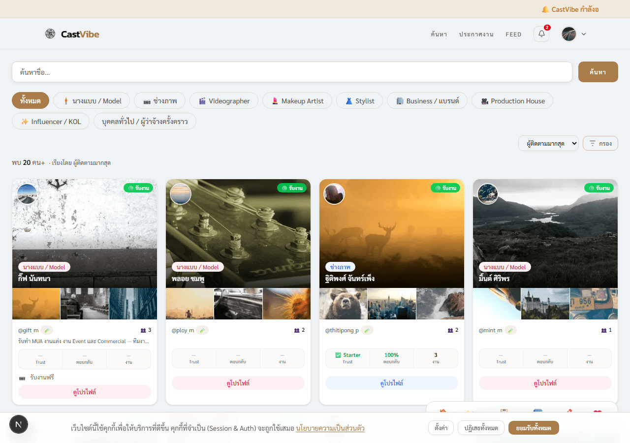Viewport: 630px width, 443px height.
Task: Focus the ค้นหาชื่อ... search field
Action: click(x=292, y=72)
